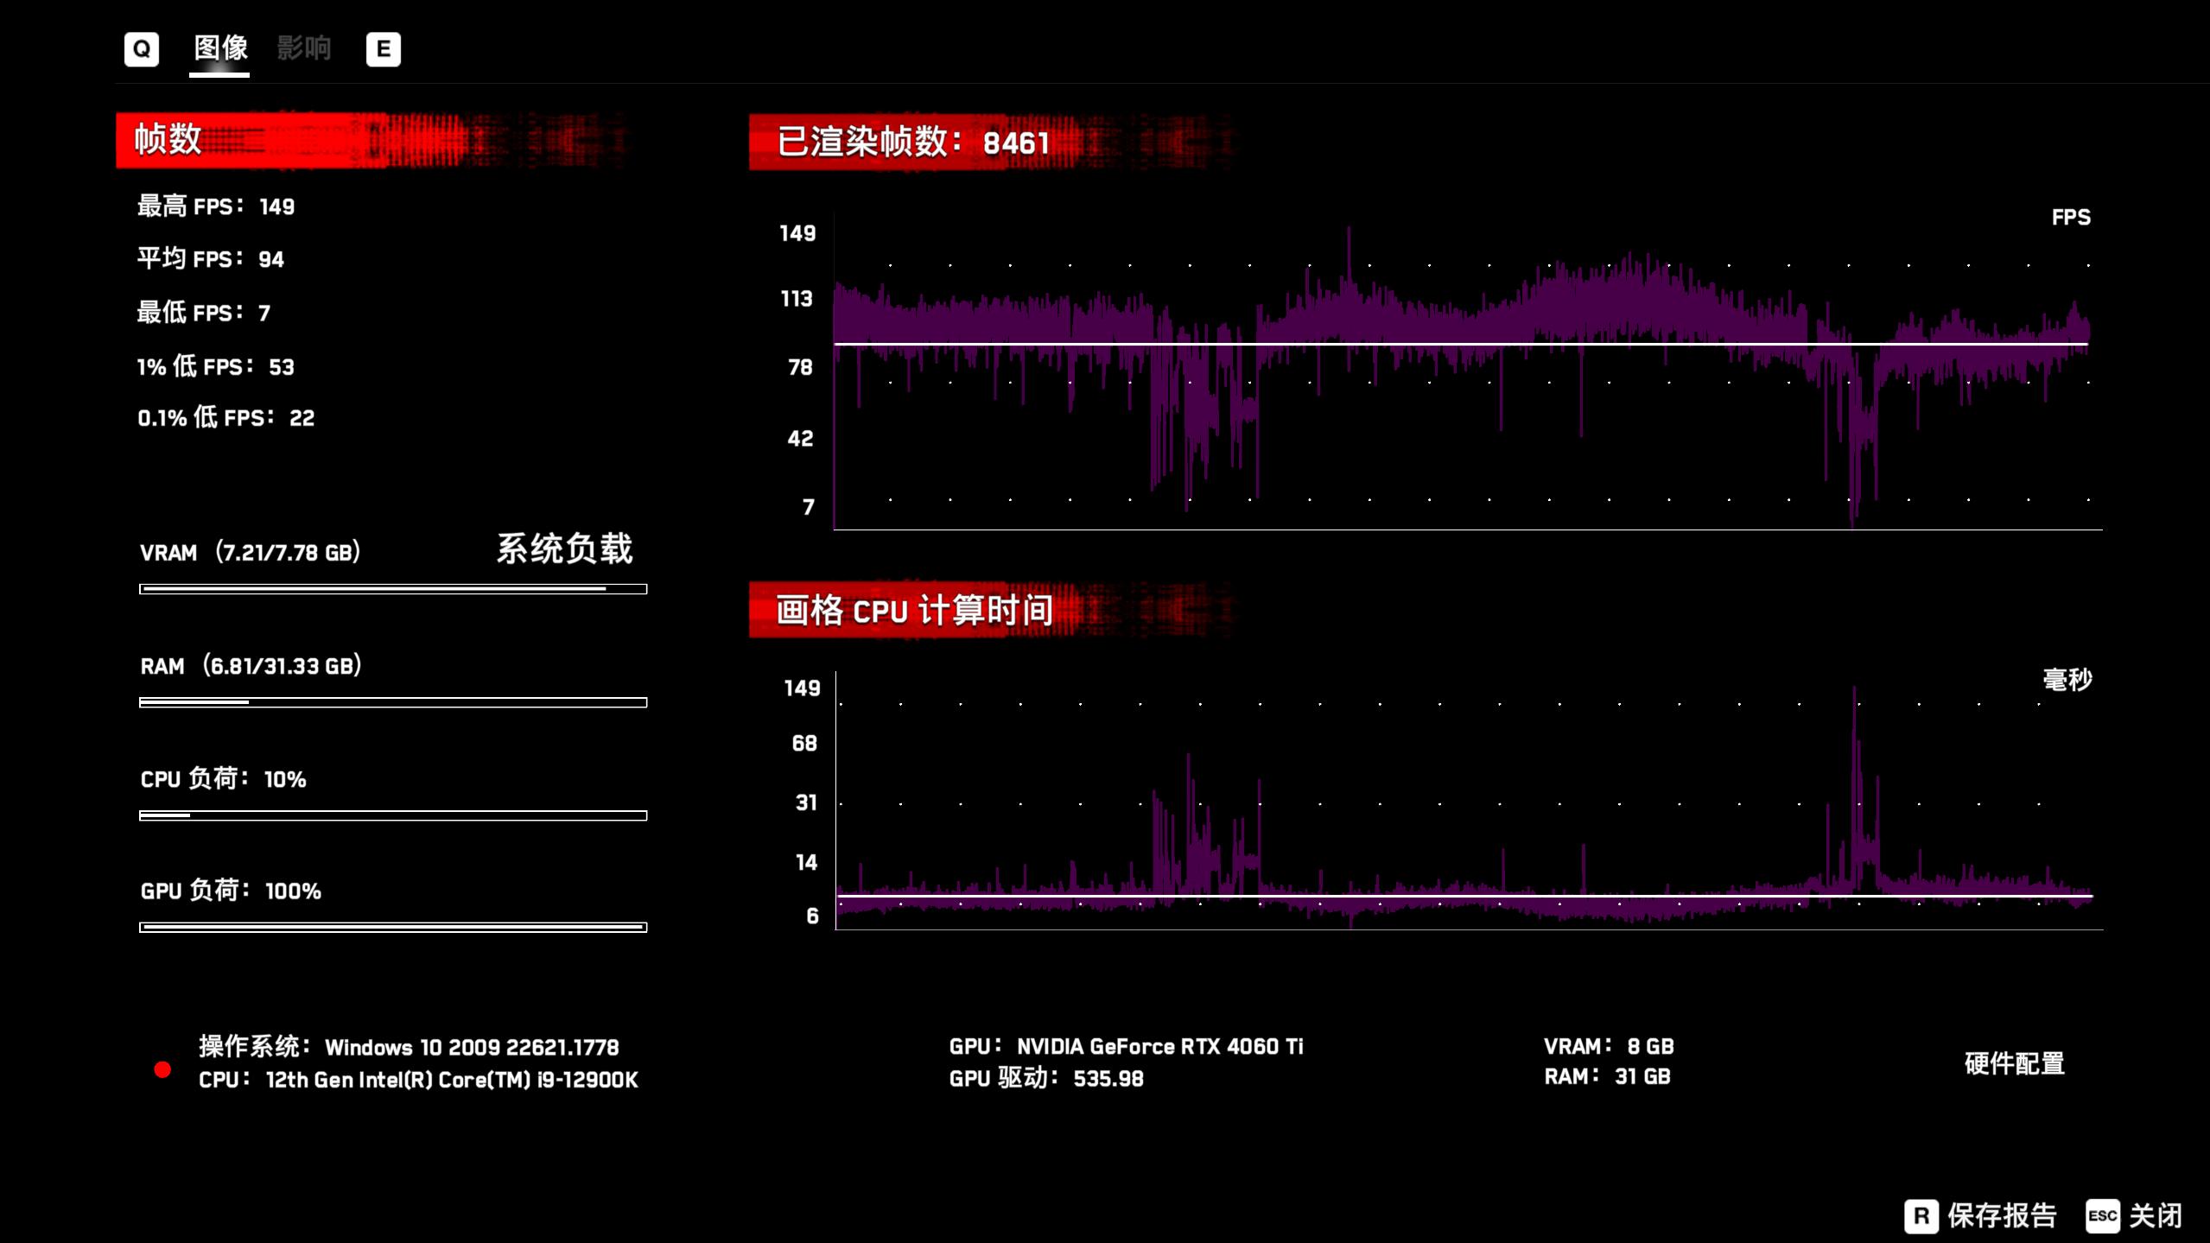Viewport: 2210px width, 1243px height.
Task: Click the E key shortcut icon
Action: 384,49
